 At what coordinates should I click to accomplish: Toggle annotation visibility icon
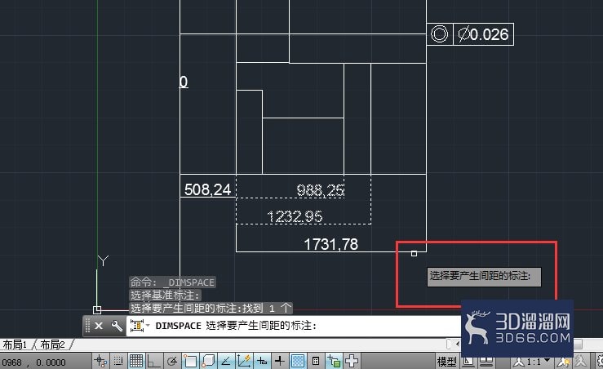coord(564,362)
